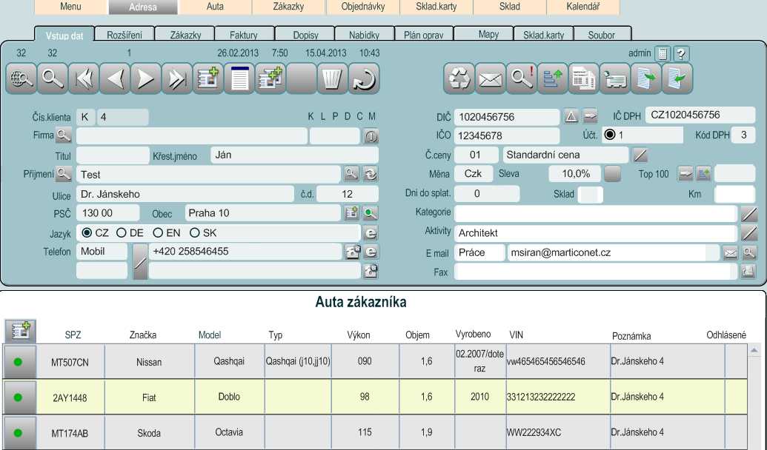Go to the previous record
767x450 pixels.
115,78
